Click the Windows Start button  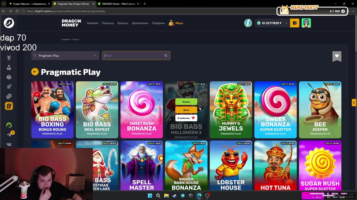[x=150, y=196]
